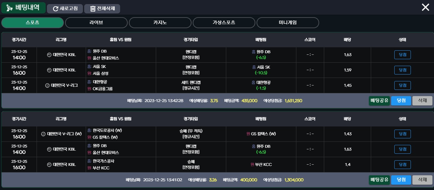This screenshot has height=190, width=434.
Task: Select the 스포츠 tab
Action: (33, 23)
